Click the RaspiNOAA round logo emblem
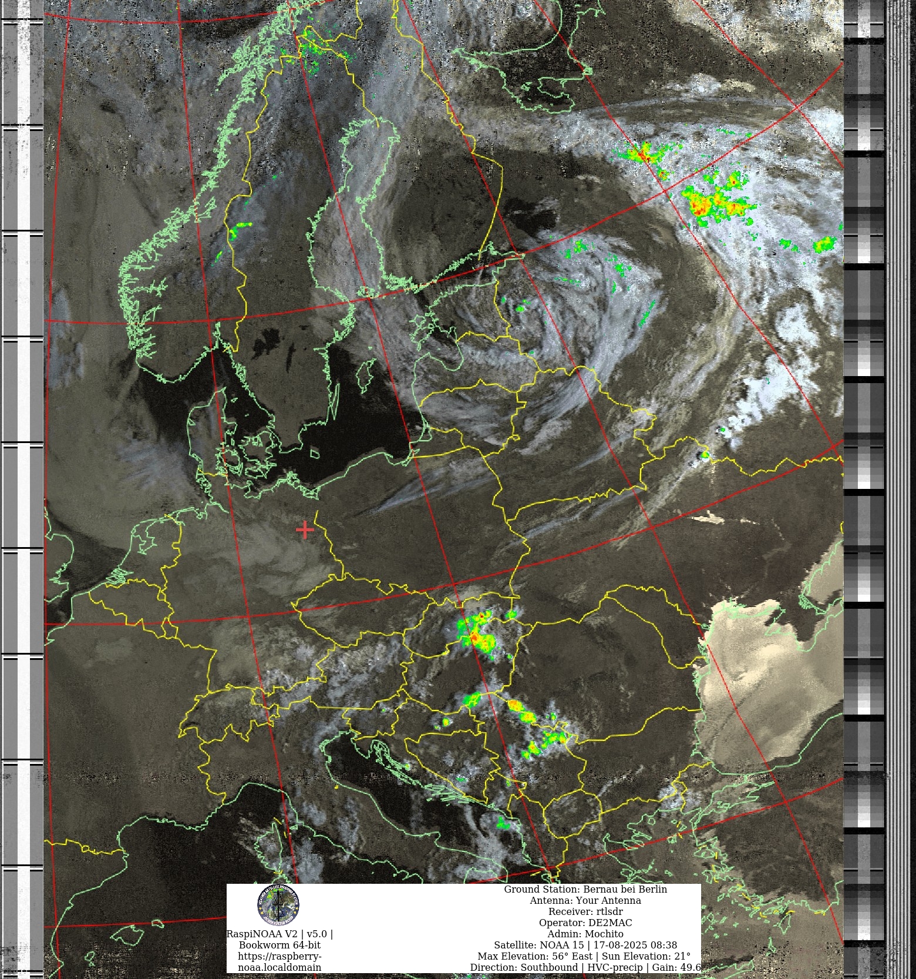The image size is (916, 979). pos(278,906)
